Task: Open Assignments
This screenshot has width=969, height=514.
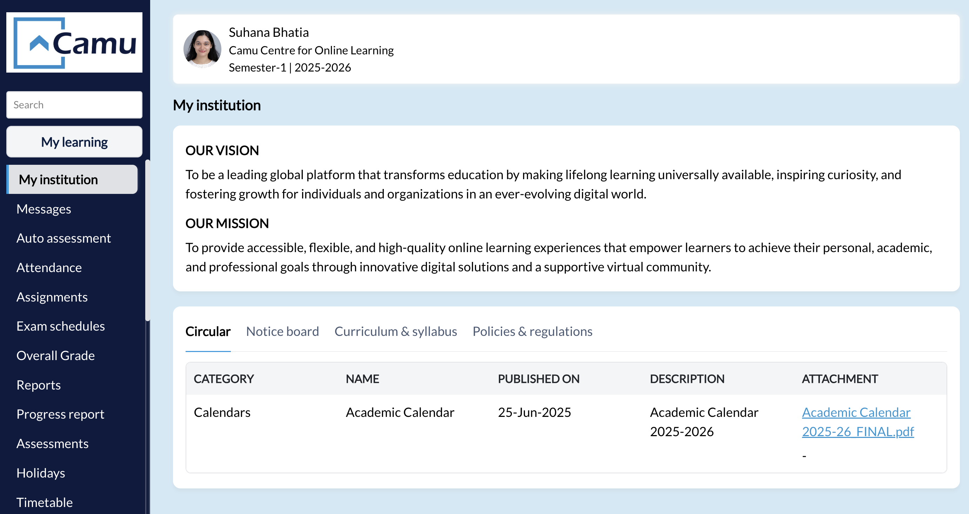Action: point(52,297)
